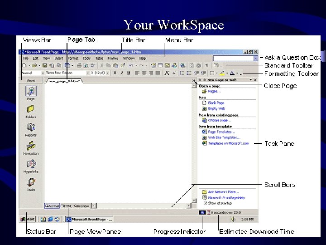This screenshot has height=245, width=326.
Task: Open the font size 3 (12 pt) dropdown
Action: tap(108, 73)
